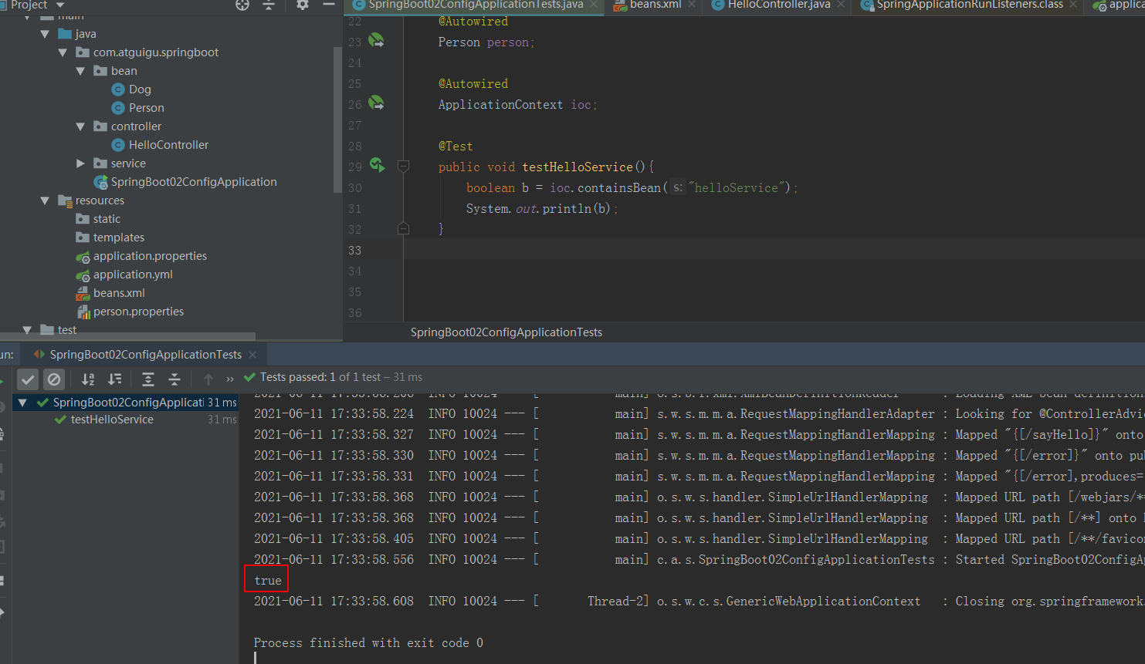The height and width of the screenshot is (664, 1145).
Task: Switch to HelloController.java editor tab
Action: point(779,5)
